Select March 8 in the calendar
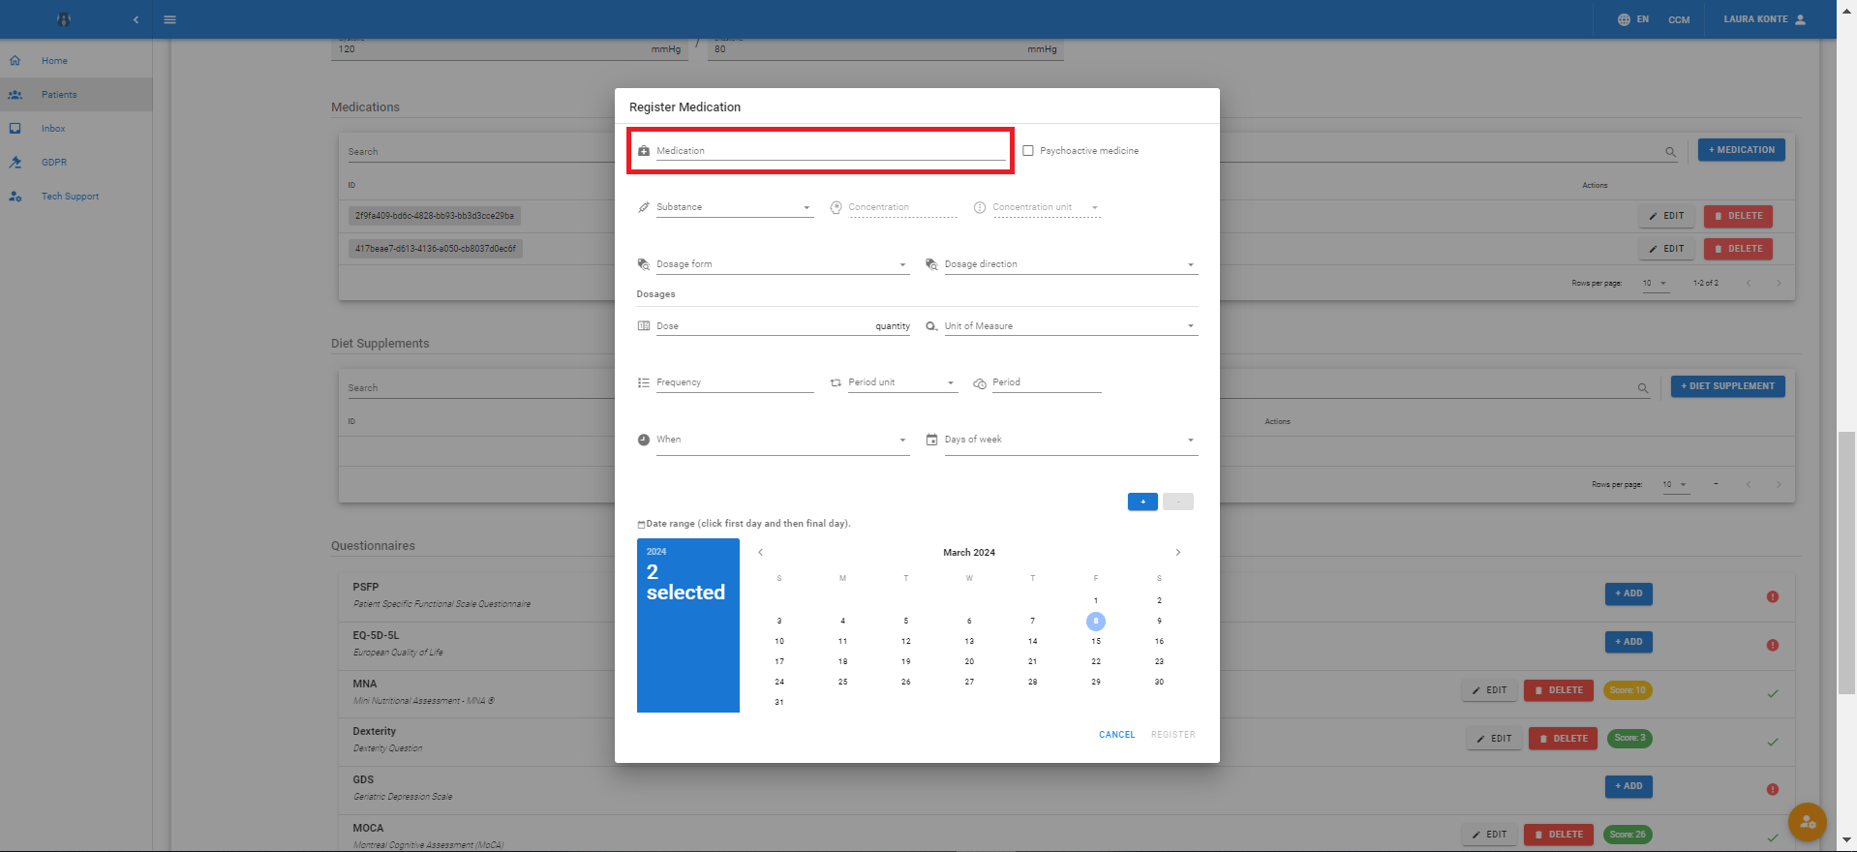1857x852 pixels. [x=1096, y=622]
